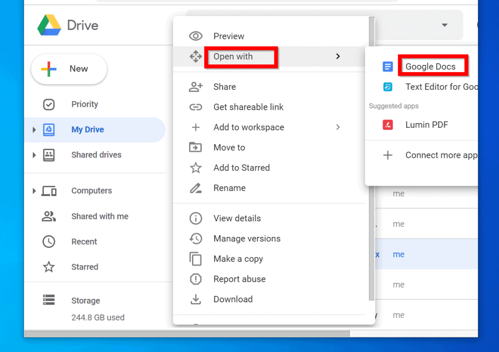Select Lumin PDF suggested app

(x=422, y=125)
